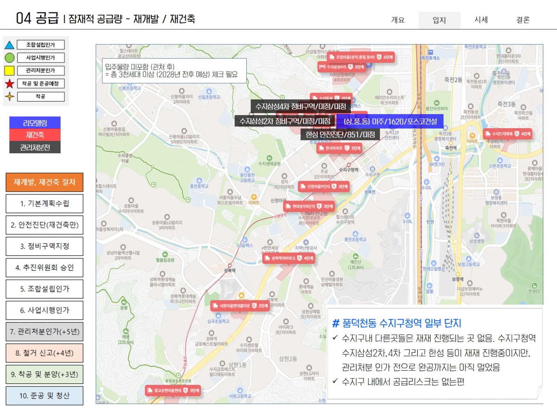Select step 10. 준공 및 청산

click(44, 396)
